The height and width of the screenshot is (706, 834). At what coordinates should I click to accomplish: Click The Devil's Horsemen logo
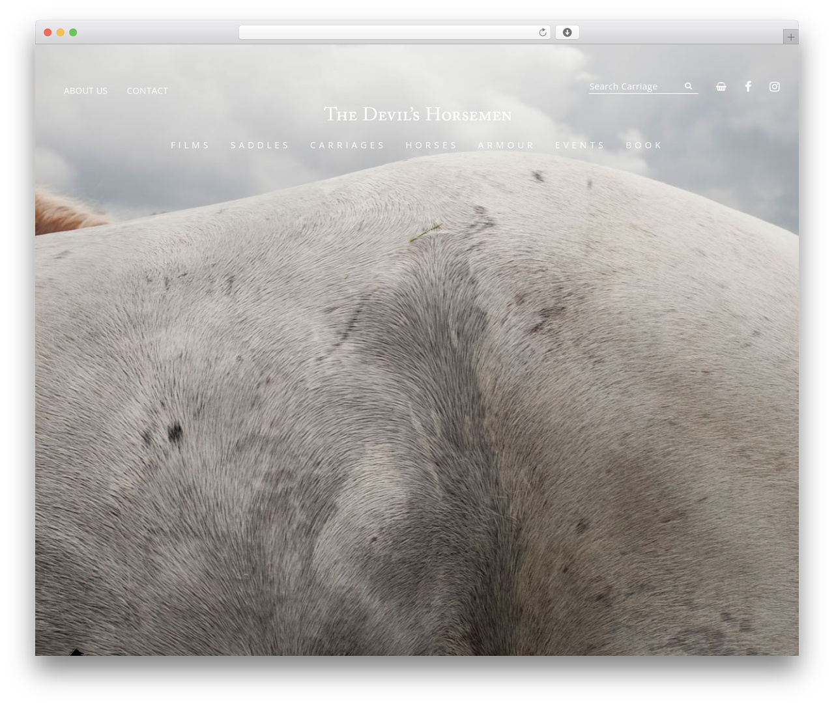418,114
